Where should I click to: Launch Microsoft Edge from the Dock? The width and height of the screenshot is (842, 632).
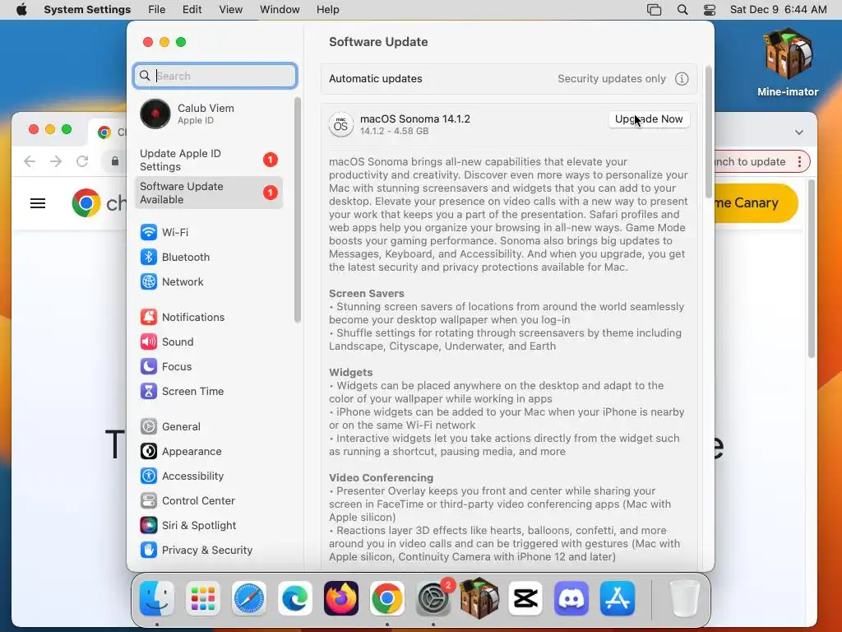[x=295, y=598]
